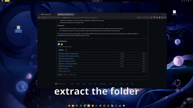This screenshot has width=193, height=108.
Task: Open the Terms footer link
Action: (x=72, y=84)
